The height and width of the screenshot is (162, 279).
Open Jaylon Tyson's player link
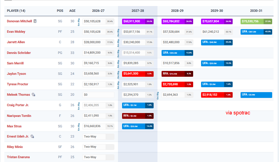point(16,74)
